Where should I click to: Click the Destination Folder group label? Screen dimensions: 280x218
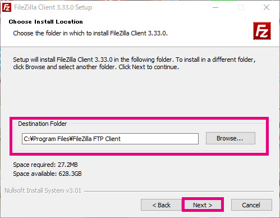(x=43, y=124)
